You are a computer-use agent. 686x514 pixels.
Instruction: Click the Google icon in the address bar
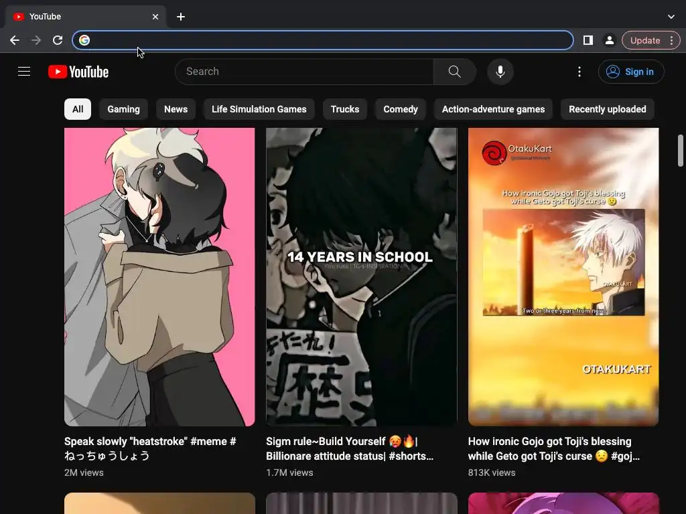pyautogui.click(x=84, y=40)
